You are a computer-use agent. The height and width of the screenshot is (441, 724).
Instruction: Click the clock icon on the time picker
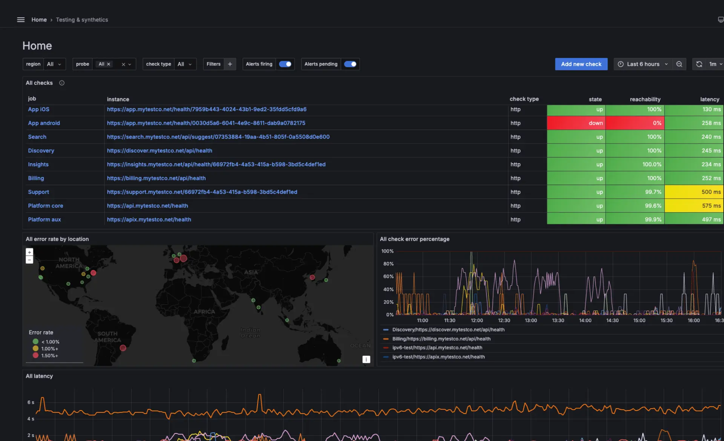coord(621,64)
